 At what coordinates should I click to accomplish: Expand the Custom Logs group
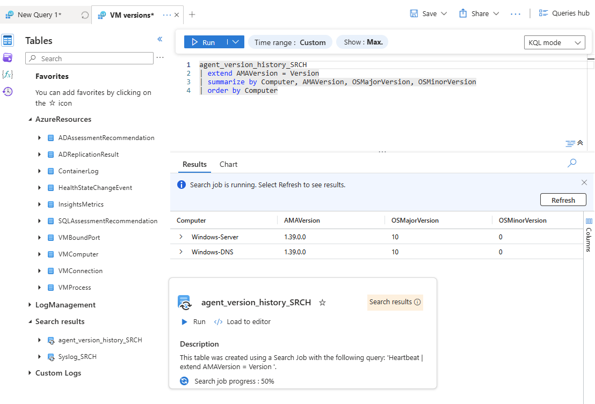30,373
